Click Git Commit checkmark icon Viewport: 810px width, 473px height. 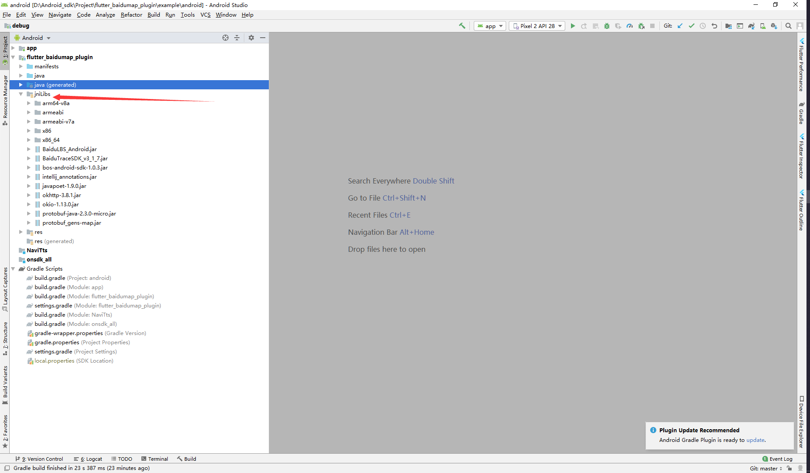click(691, 26)
